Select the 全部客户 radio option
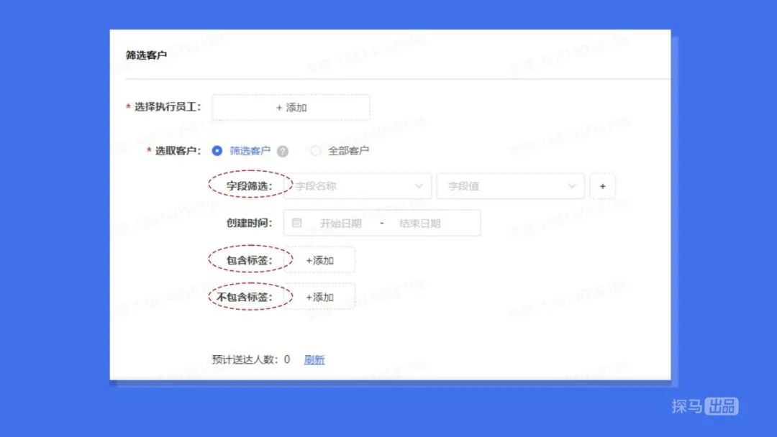The width and height of the screenshot is (777, 437). pos(315,150)
